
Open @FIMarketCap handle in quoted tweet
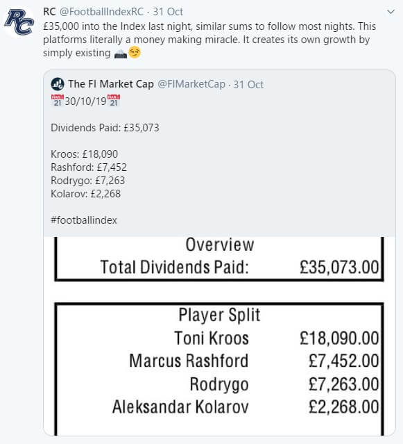pos(191,84)
